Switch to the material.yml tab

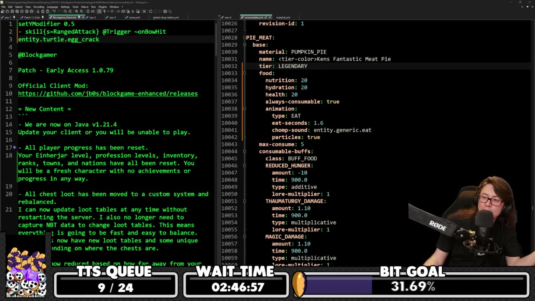coord(283,18)
